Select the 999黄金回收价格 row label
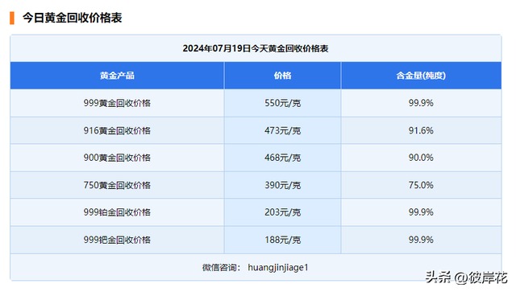Viewport: 516px width, 292px height. pyautogui.click(x=117, y=103)
